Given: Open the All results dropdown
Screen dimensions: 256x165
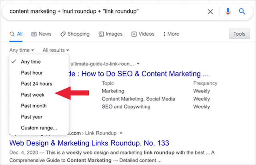Looking at the screenshot, I should 56,50.
